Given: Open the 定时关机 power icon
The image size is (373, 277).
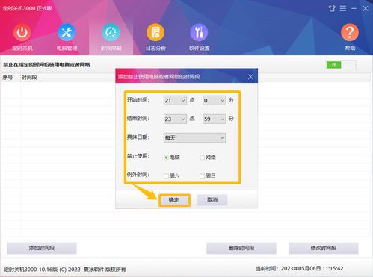Looking at the screenshot, I should coord(22,32).
